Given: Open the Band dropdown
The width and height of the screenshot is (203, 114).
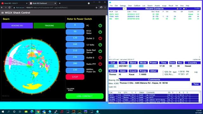Looking at the screenshot, I should point(136,66).
